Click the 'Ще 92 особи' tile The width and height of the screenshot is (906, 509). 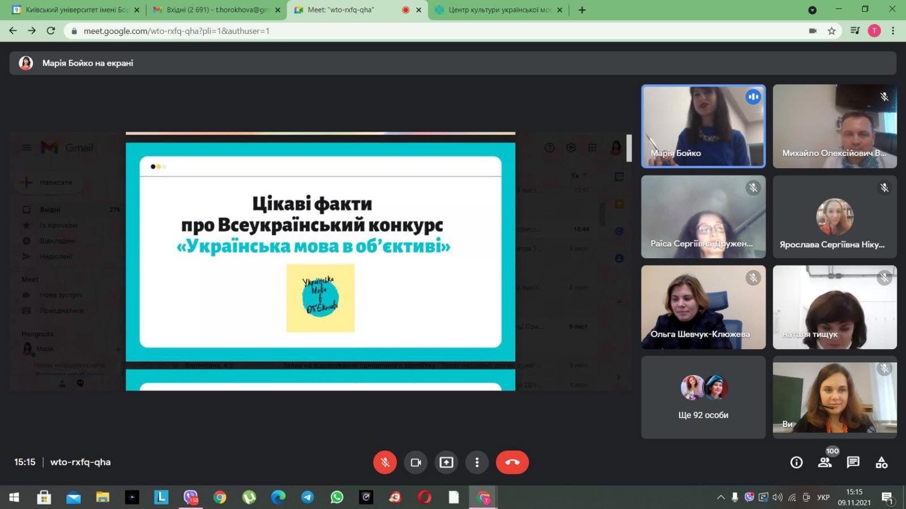coord(703,397)
